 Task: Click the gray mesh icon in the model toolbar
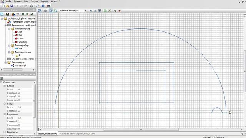coord(45,11)
